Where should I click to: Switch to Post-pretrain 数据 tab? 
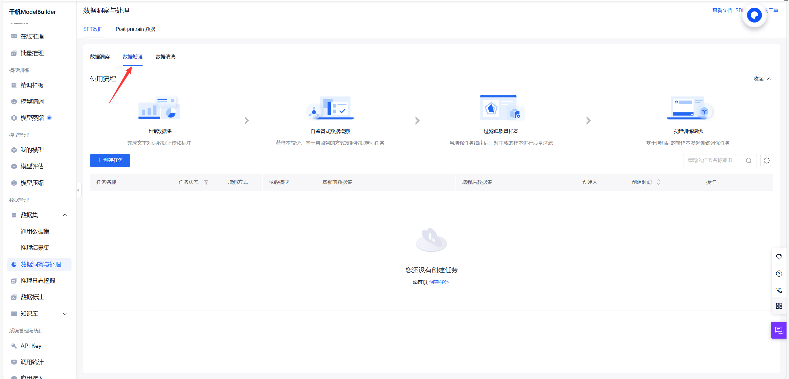coord(135,29)
